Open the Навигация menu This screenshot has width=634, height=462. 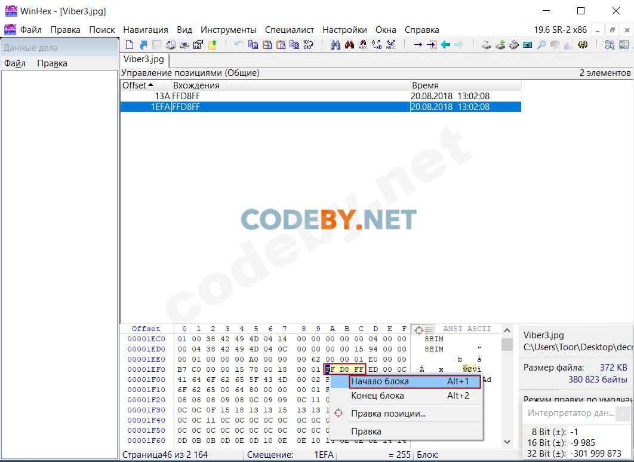point(146,30)
